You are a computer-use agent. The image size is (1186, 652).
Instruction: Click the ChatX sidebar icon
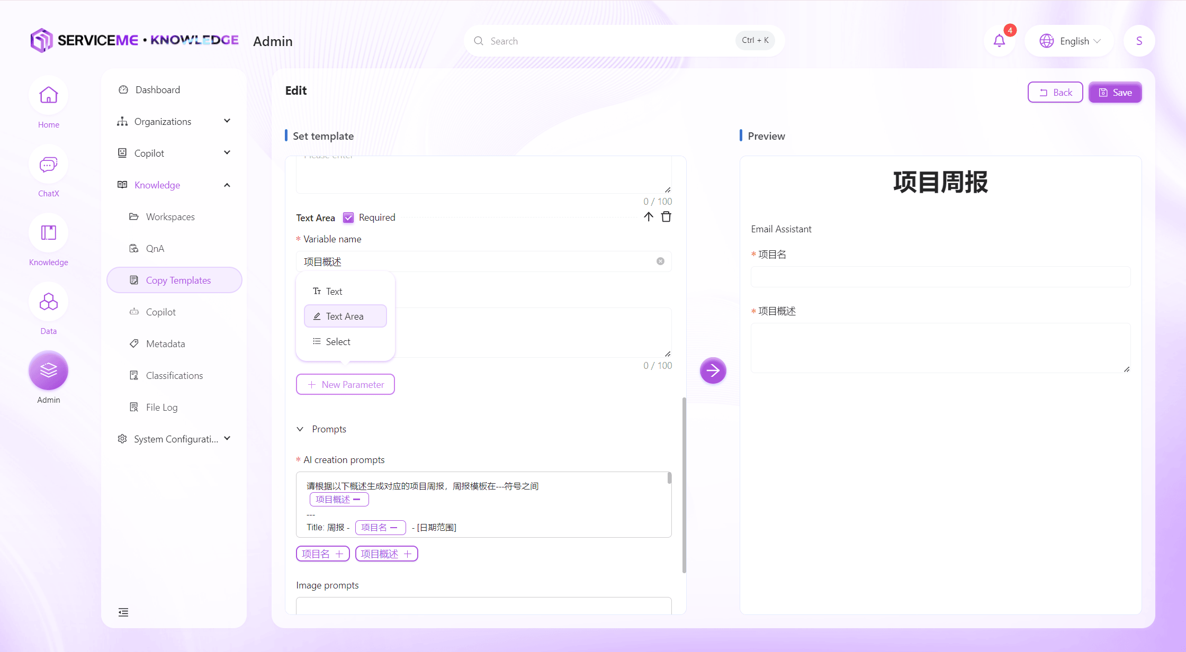[48, 165]
